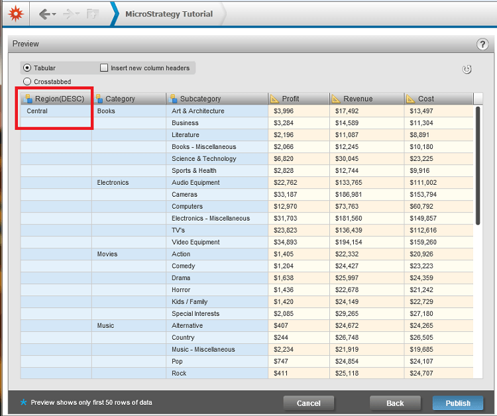The image size is (497, 416).
Task: Click the metric ruler icon beside Cost
Action: click(x=410, y=99)
